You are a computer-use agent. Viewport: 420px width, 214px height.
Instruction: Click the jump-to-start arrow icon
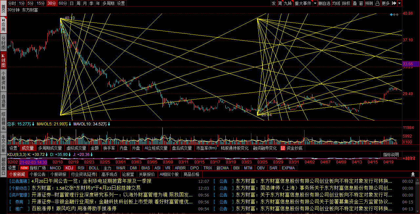[394, 3]
